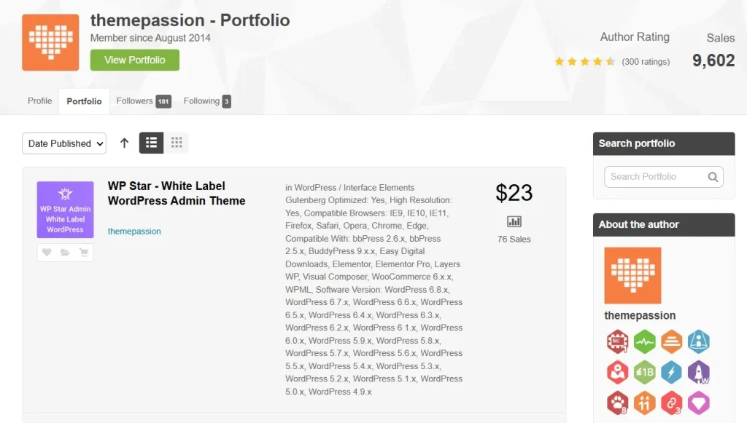The width and height of the screenshot is (747, 423).
Task: Click the green View Portfolio button
Action: click(x=134, y=61)
